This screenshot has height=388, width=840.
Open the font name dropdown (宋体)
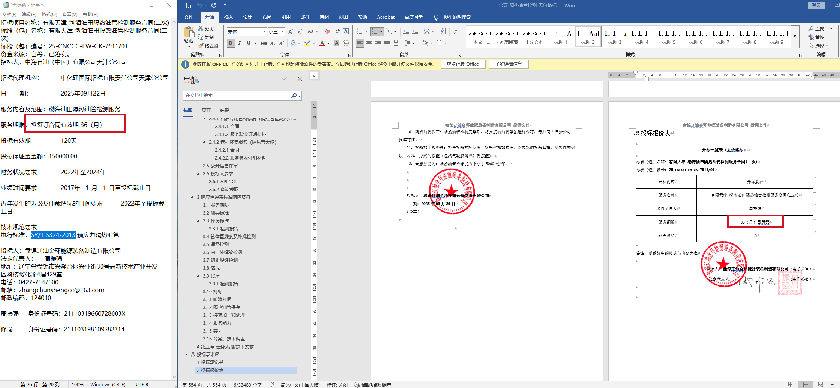click(264, 32)
